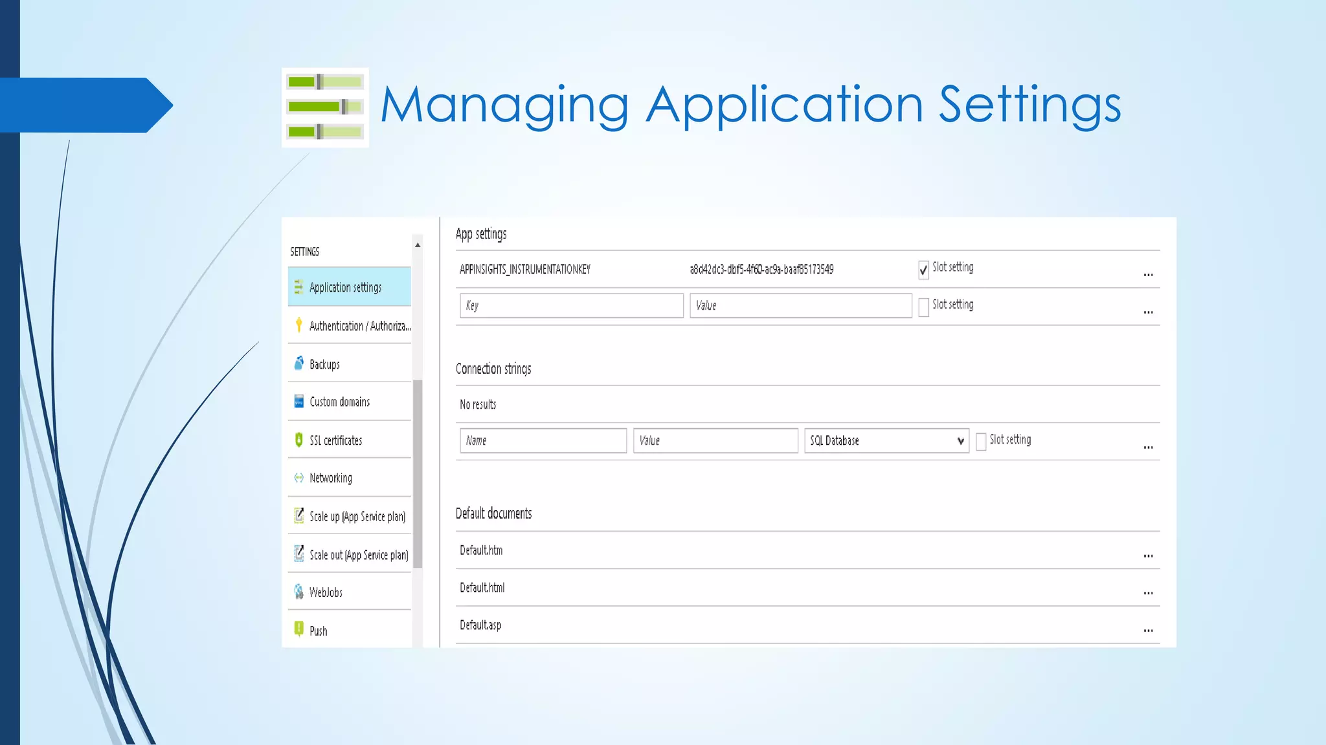Select the Networking entry
Viewport: 1326px width, 745px height.
[x=350, y=478]
